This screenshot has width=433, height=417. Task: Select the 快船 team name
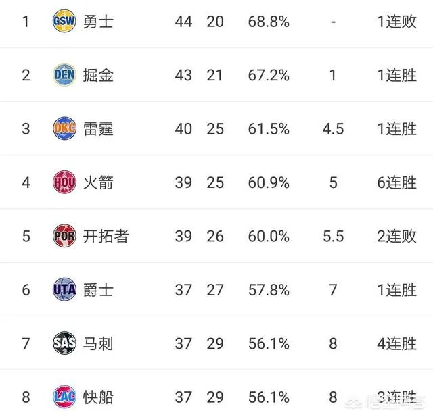click(x=99, y=397)
